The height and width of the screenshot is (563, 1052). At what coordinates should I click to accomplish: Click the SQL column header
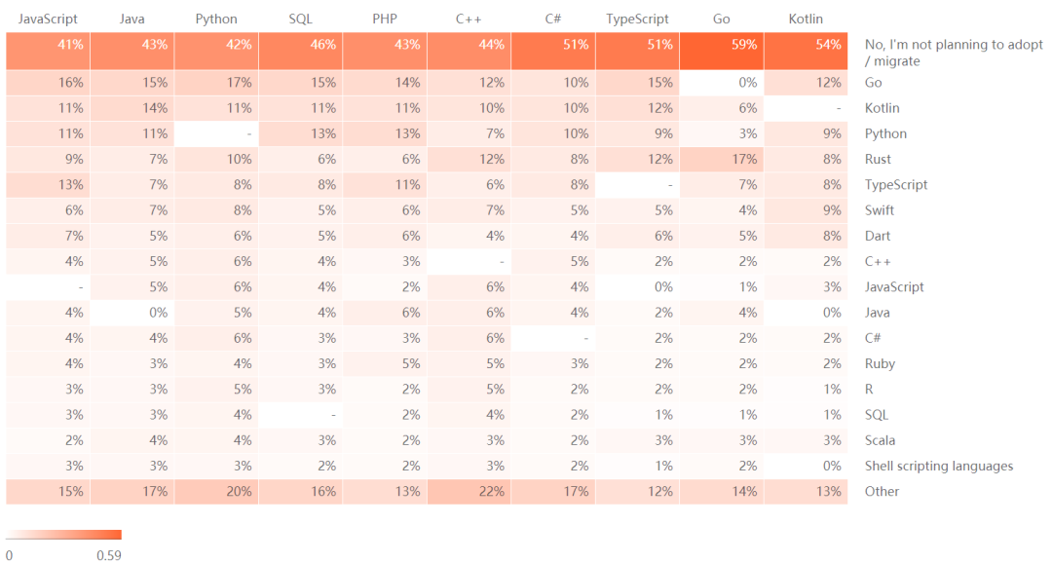[300, 19]
